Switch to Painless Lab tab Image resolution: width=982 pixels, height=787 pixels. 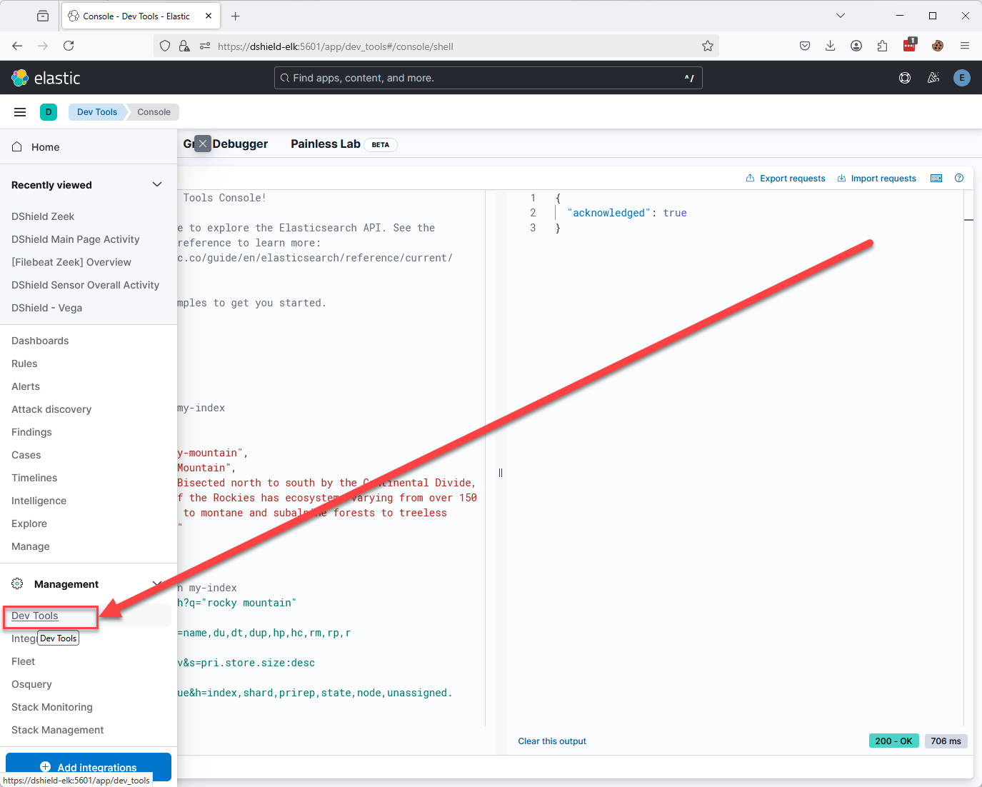pyautogui.click(x=326, y=144)
